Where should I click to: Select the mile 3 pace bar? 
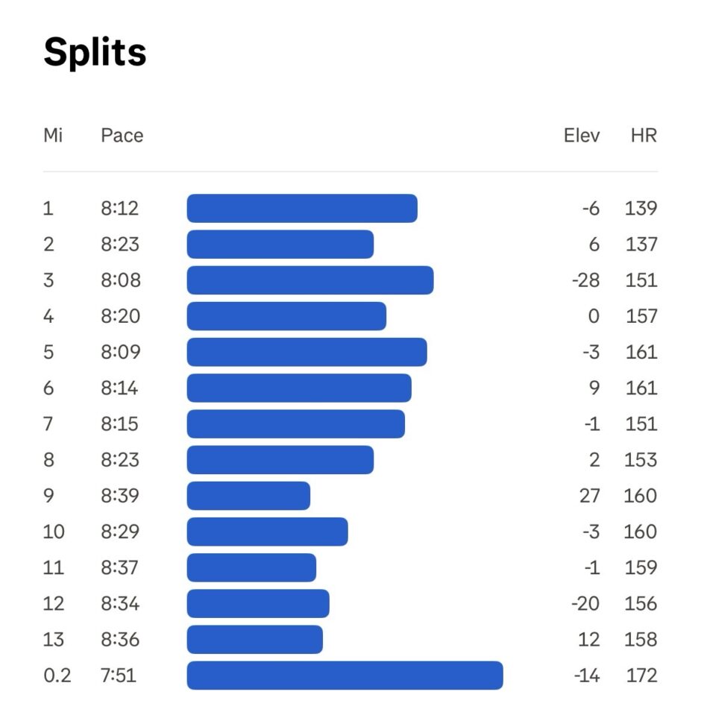(310, 280)
